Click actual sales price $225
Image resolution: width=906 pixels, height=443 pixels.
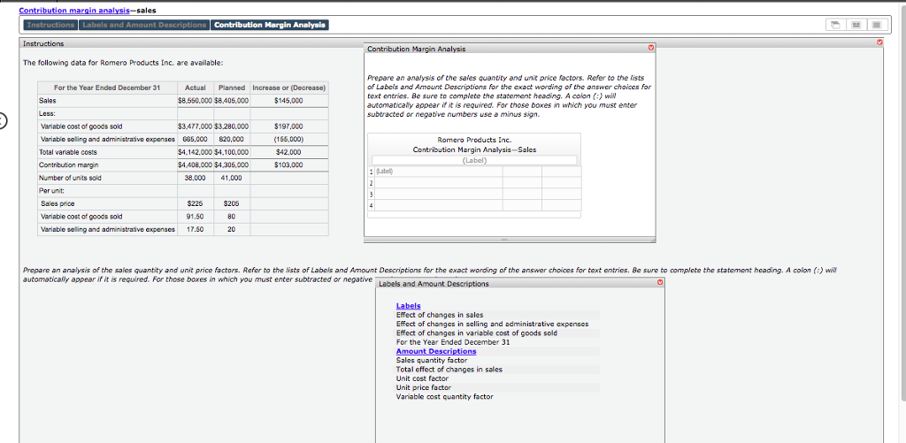[196, 204]
